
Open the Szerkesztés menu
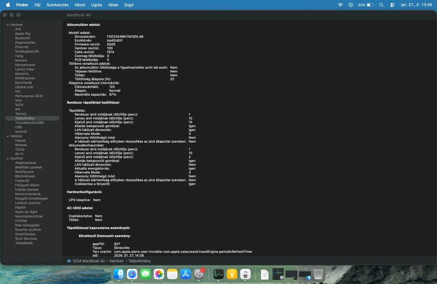point(57,5)
